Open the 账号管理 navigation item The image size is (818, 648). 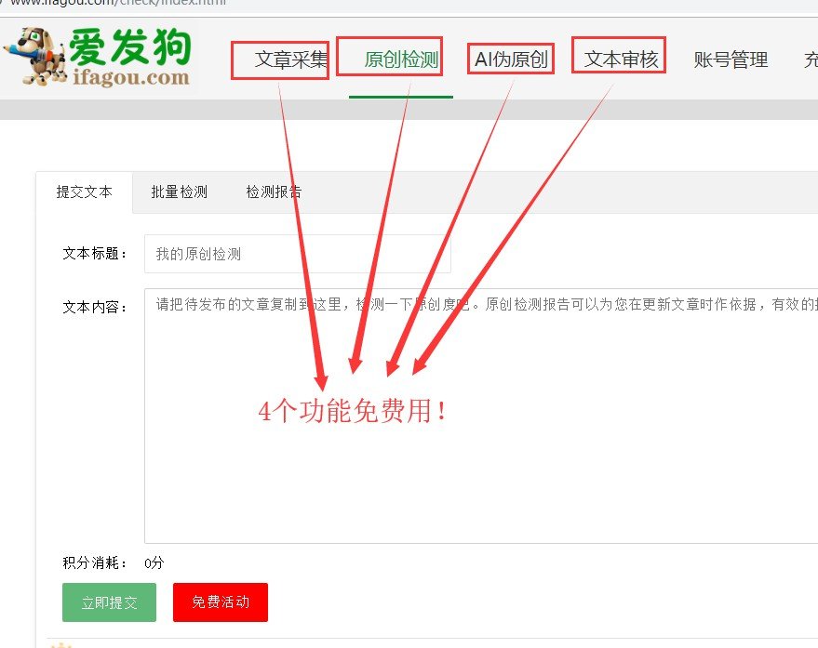pos(730,60)
